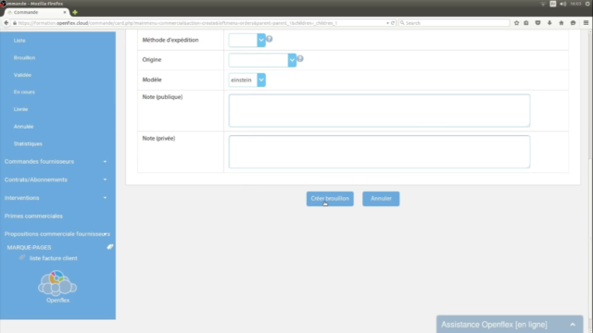Open the Liste menu entry
This screenshot has height=333, width=593.
(x=19, y=41)
